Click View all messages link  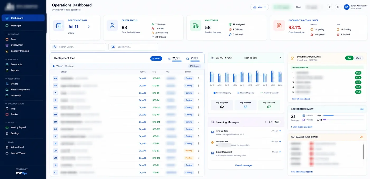coord(244,166)
